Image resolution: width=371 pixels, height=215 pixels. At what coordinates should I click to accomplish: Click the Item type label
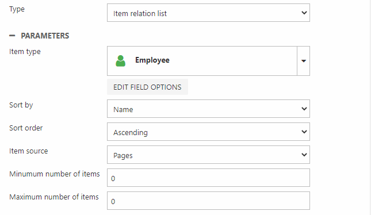click(25, 52)
